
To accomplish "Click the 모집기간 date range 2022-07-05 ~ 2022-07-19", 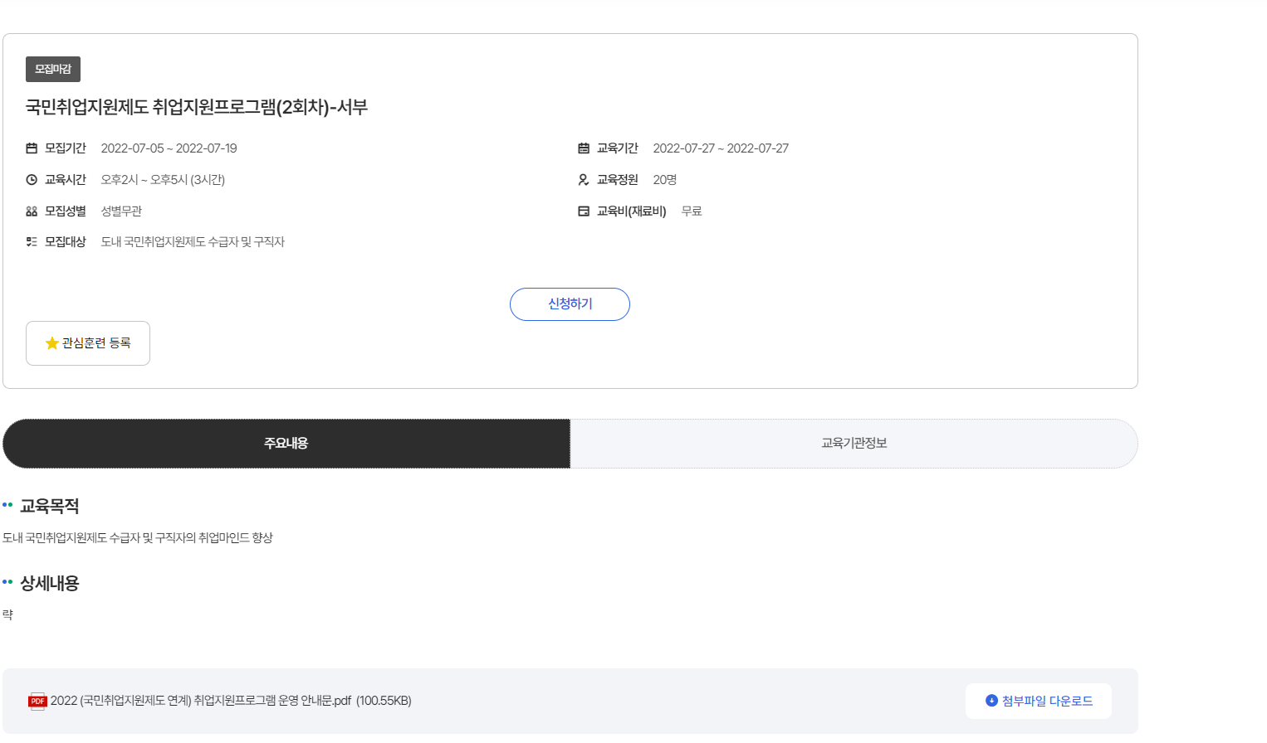I will point(169,148).
